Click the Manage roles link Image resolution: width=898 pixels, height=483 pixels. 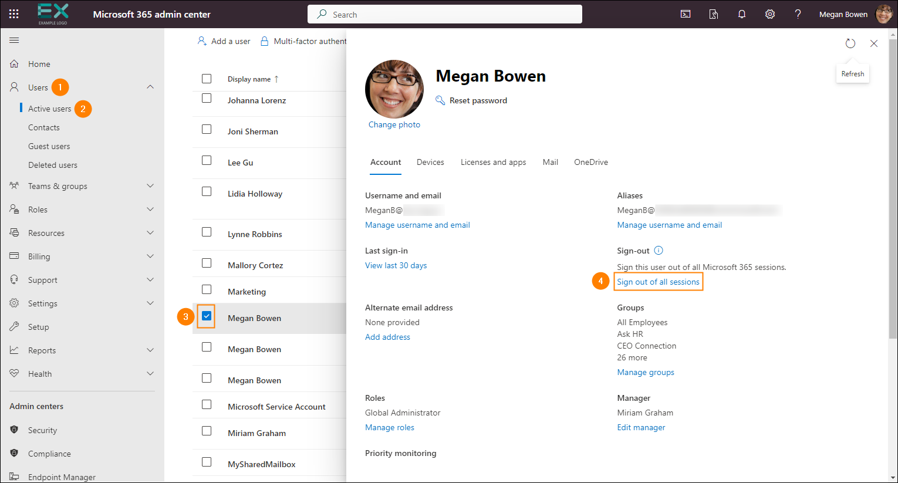(x=390, y=428)
